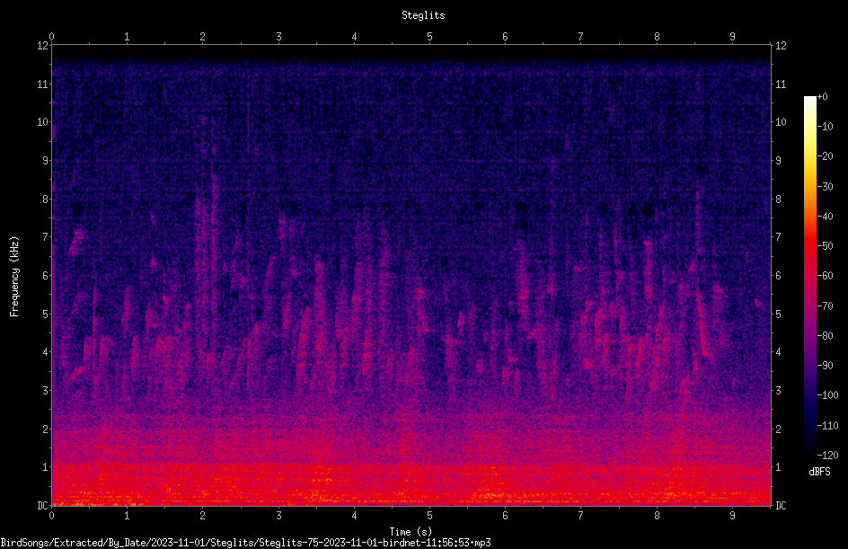Click the 9 kHz right axis label
This screenshot has width=848, height=549.
point(778,160)
